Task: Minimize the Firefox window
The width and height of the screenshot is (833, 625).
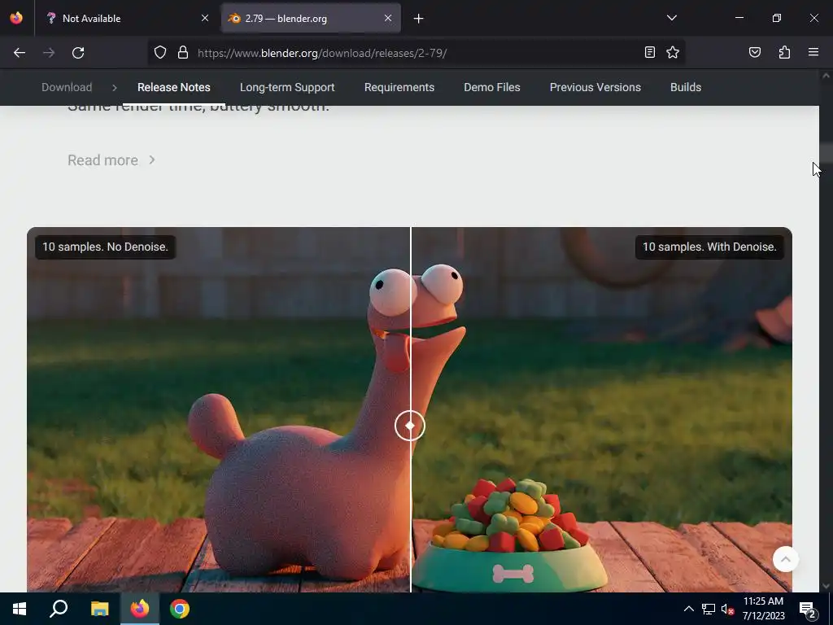Action: tap(739, 18)
